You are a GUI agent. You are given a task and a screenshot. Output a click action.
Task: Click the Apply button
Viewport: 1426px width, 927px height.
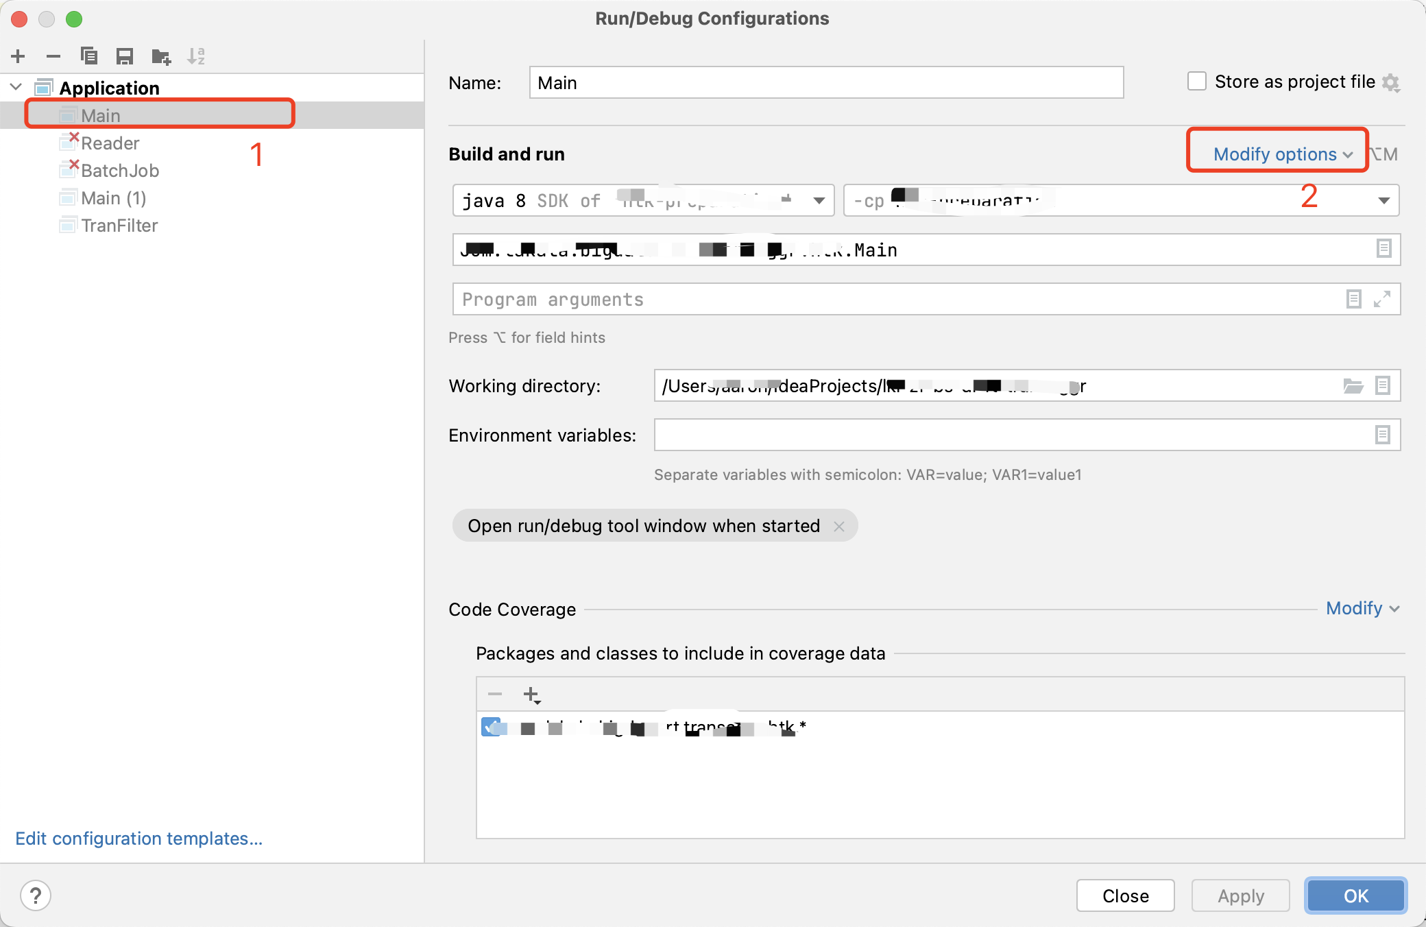[x=1241, y=895]
